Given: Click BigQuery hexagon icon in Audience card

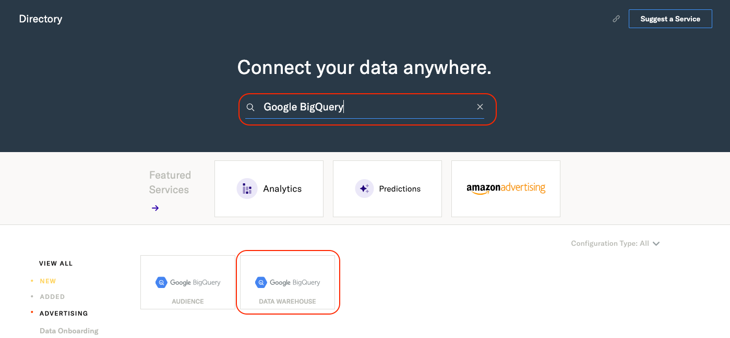Looking at the screenshot, I should [x=161, y=282].
